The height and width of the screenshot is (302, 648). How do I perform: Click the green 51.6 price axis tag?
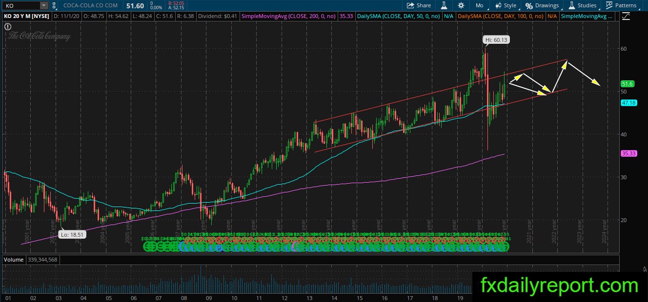tap(628, 84)
